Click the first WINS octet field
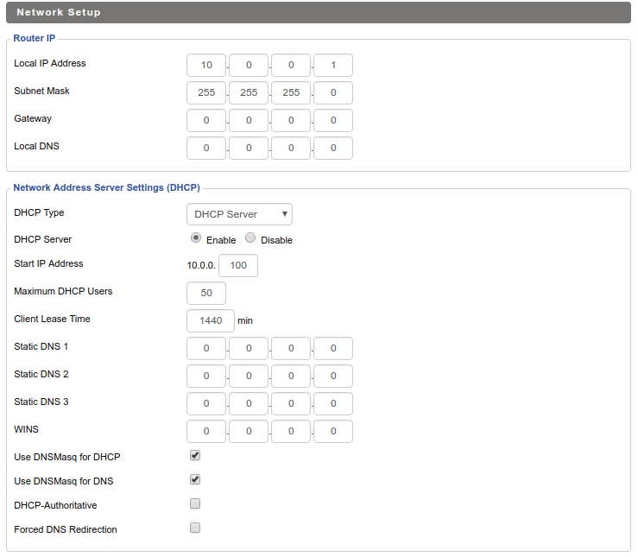Screen dimensions: 638x557 coord(206,431)
